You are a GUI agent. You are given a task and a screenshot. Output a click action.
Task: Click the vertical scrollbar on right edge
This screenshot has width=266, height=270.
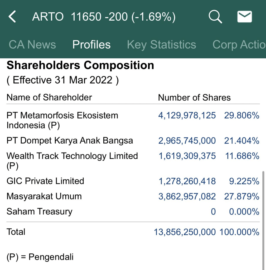pos(263,219)
